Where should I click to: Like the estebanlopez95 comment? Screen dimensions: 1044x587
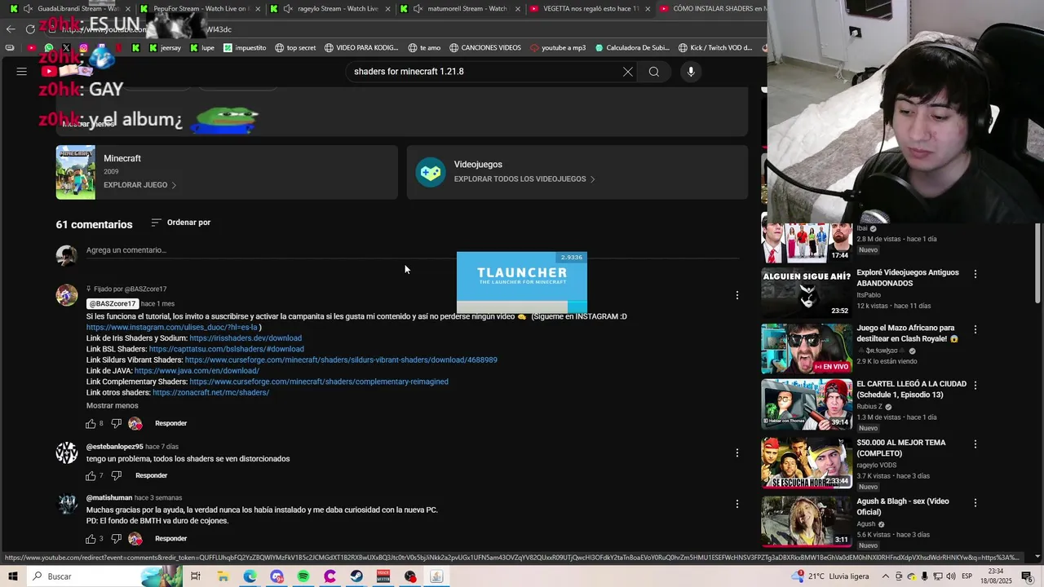pyautogui.click(x=91, y=476)
